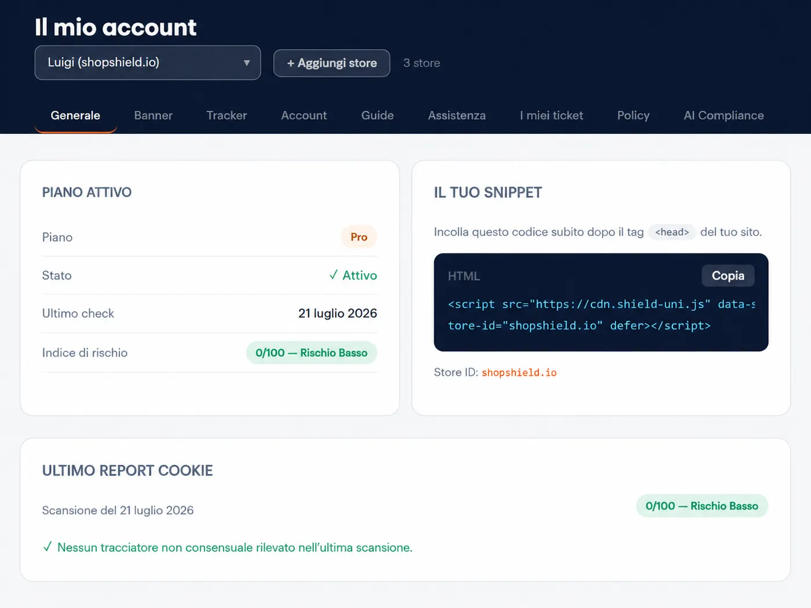Click the Nessun tracciatore non consensuale message
The height and width of the screenshot is (608, 811).
point(228,547)
